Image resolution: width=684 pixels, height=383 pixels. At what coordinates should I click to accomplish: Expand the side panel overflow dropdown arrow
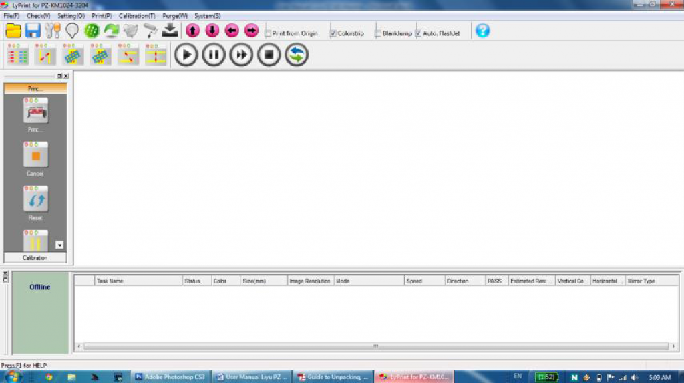(59, 245)
